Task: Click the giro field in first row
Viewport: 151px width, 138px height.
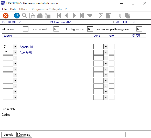Action: click(112, 47)
